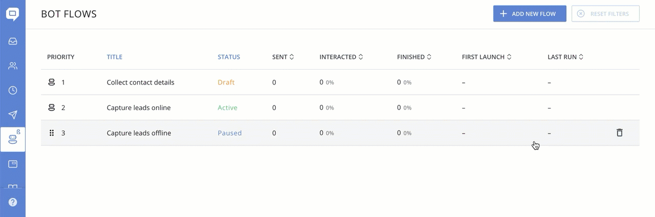The image size is (655, 217).
Task: Delete the Capture leads offline flow
Action: 619,133
